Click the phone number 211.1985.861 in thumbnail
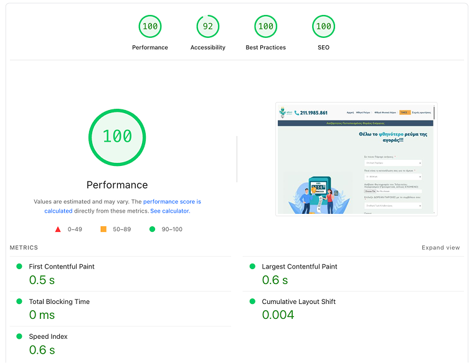 tap(313, 113)
